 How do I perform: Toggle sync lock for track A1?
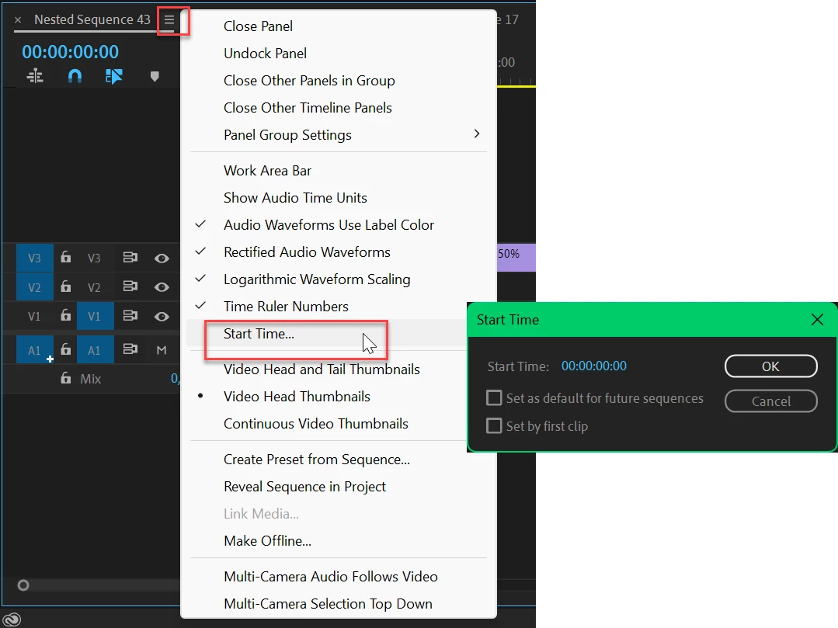pyautogui.click(x=130, y=350)
